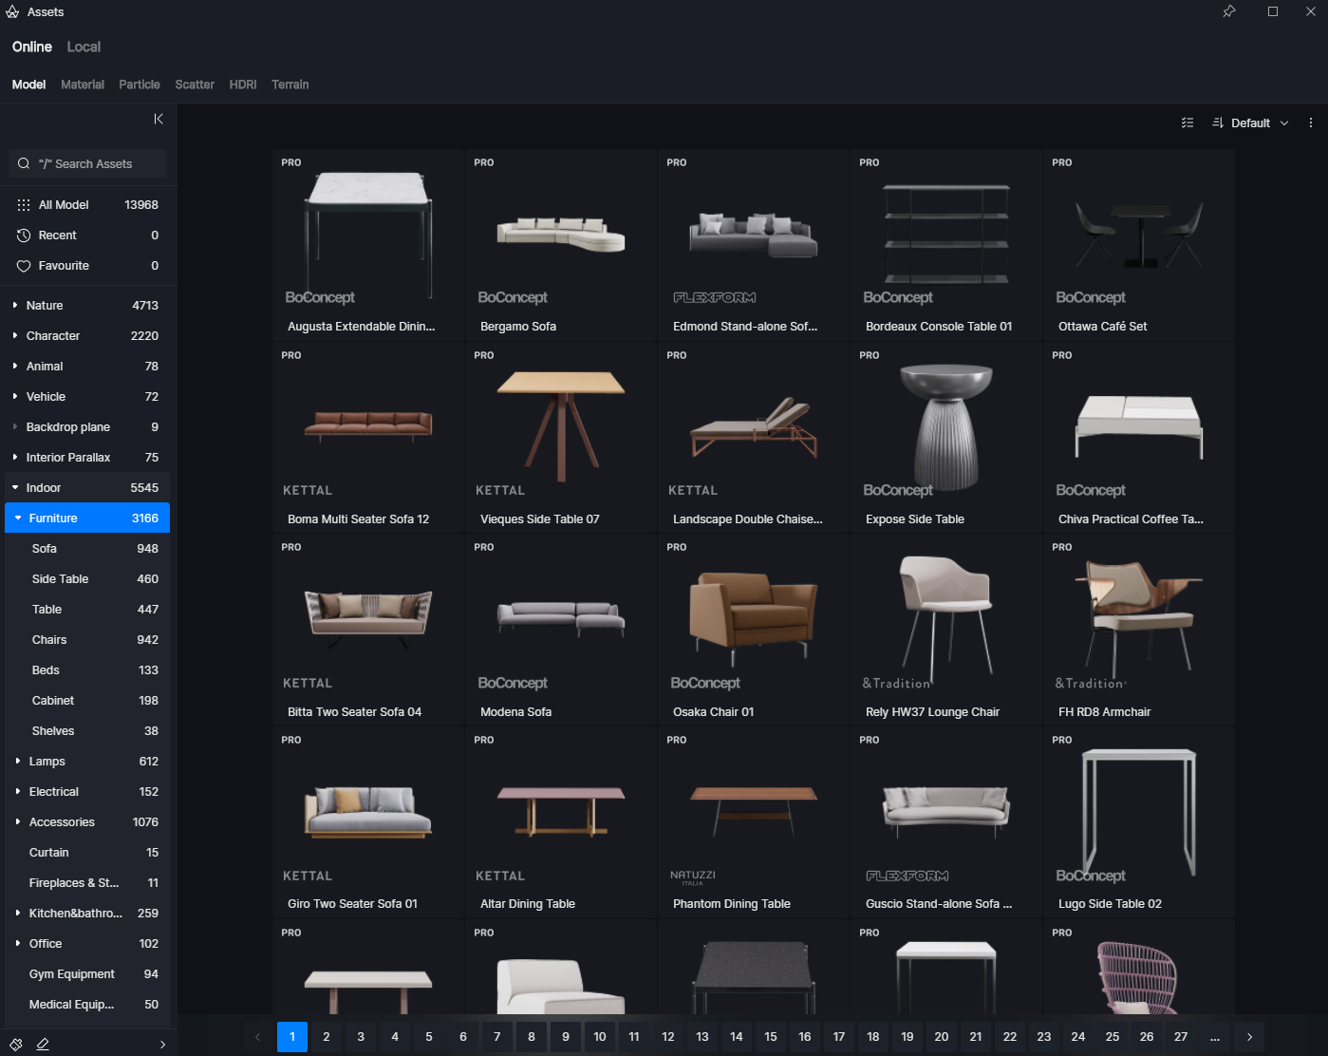Click the pencil edit icon at bottom left
Viewport: 1328px width, 1056px height.
click(43, 1044)
